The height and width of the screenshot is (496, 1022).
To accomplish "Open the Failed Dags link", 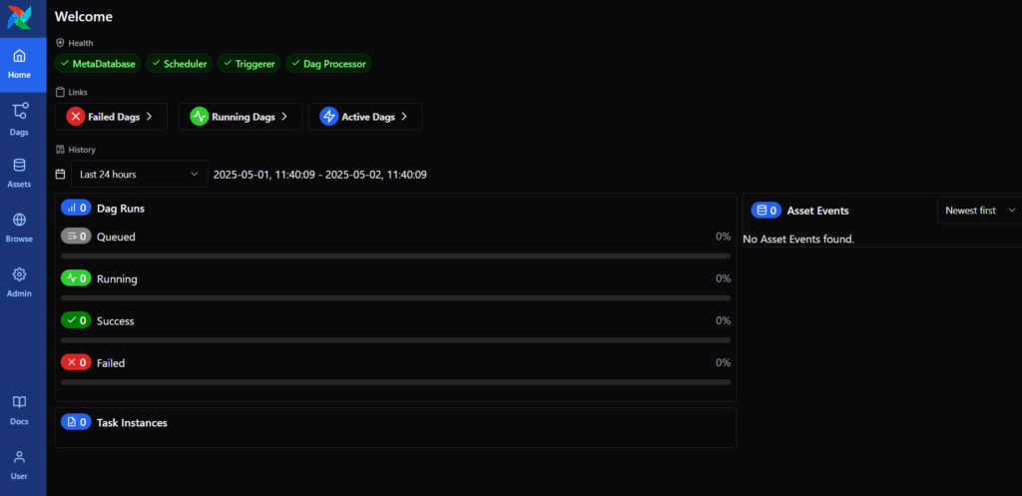I will [x=109, y=117].
